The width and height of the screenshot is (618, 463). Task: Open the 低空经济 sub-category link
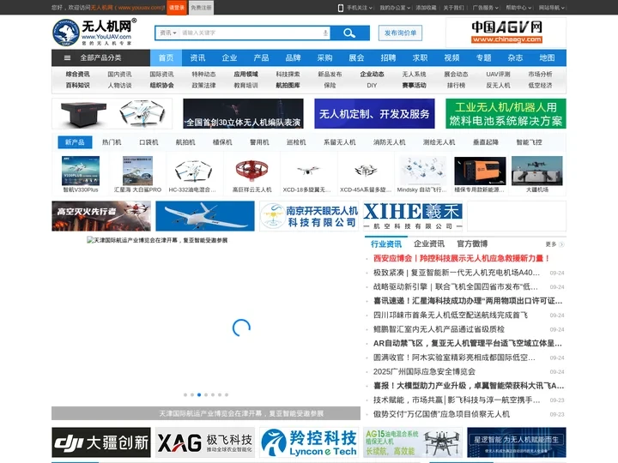tap(541, 85)
